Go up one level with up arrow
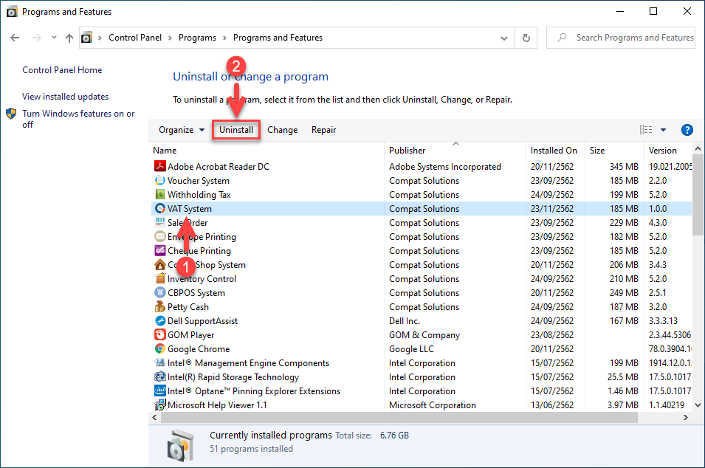 pos(69,38)
